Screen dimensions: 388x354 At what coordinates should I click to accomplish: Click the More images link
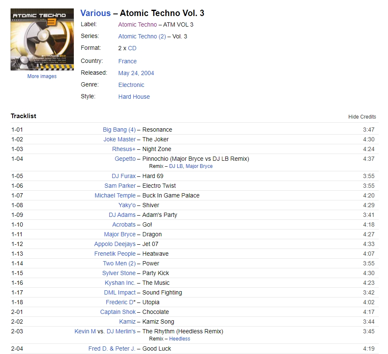point(42,76)
